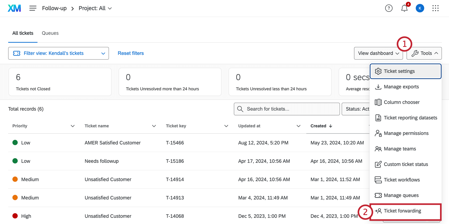
Task: Open the hamburger navigation menu
Action: 33,8
